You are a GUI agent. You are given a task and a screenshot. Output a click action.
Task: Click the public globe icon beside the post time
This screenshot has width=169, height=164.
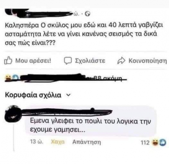click(88, 14)
